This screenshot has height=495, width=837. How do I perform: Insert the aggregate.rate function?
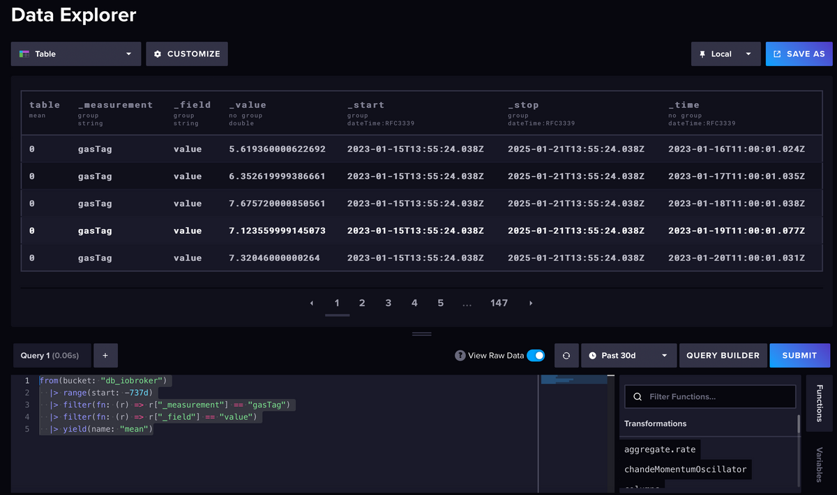(x=659, y=449)
